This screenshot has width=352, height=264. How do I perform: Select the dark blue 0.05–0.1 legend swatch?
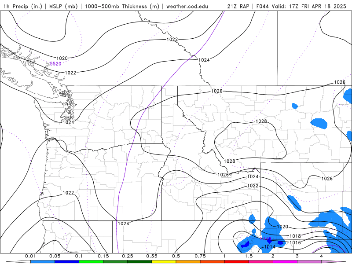[x=67, y=262]
